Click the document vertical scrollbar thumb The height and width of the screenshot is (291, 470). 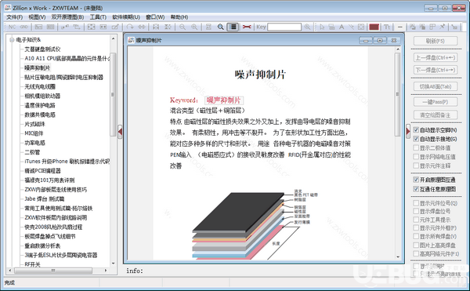pos(398,94)
